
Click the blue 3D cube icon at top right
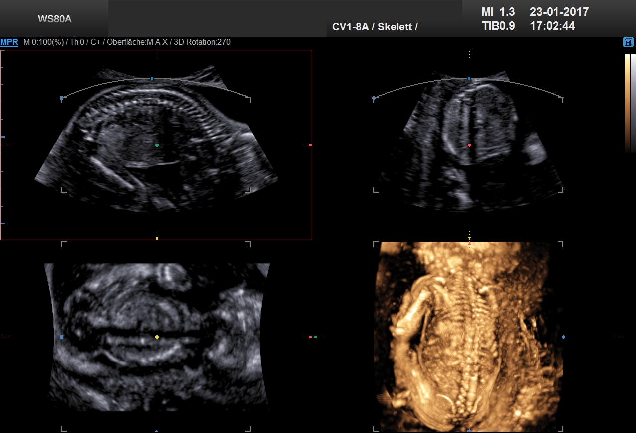[628, 42]
